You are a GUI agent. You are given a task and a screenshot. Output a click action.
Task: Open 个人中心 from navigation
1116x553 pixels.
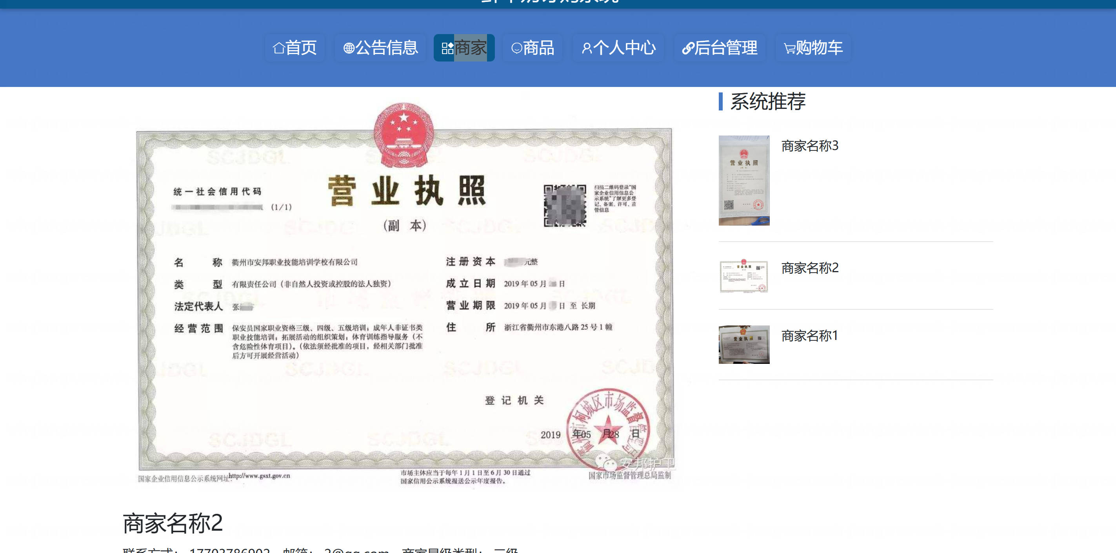(618, 48)
